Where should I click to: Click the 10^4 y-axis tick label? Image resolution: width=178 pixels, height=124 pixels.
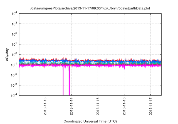(14, 14)
